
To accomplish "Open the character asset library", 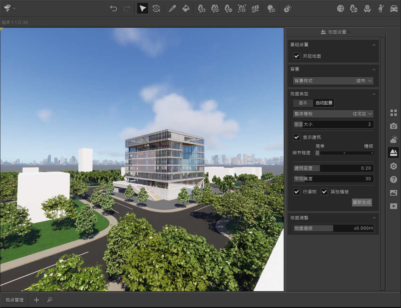I will (x=381, y=8).
